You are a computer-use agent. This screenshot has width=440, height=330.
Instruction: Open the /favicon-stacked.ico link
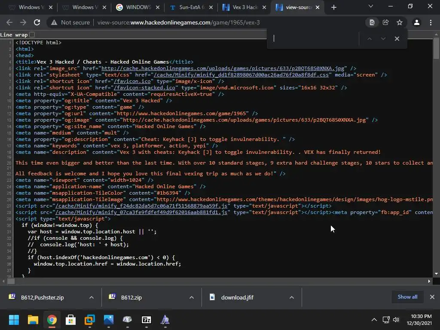144,88
